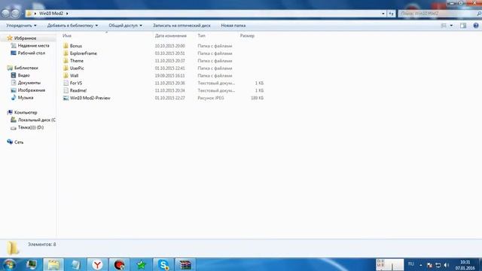Open the ExplorerFrame folder icon

tap(66, 53)
